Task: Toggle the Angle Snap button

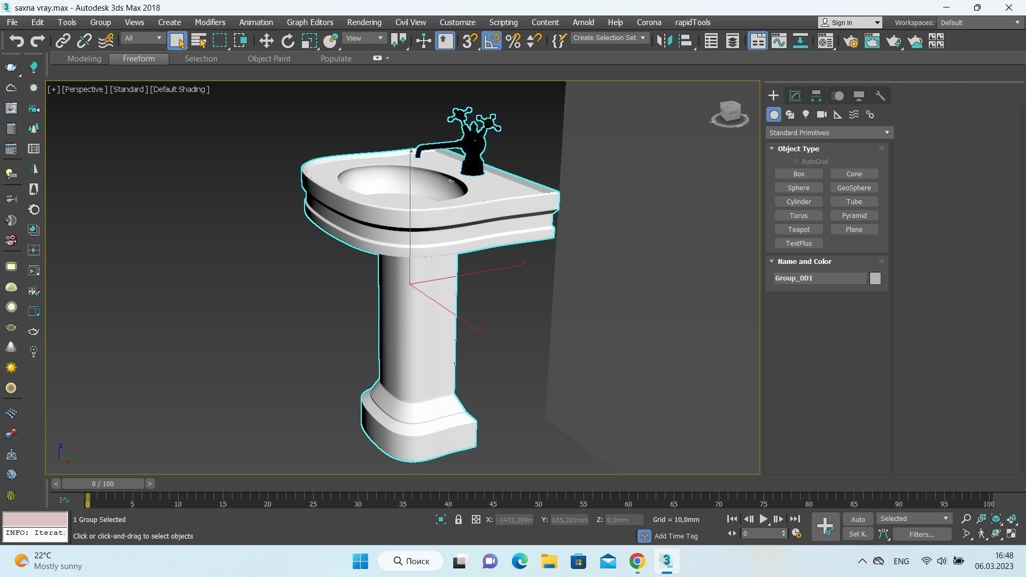Action: pos(492,41)
